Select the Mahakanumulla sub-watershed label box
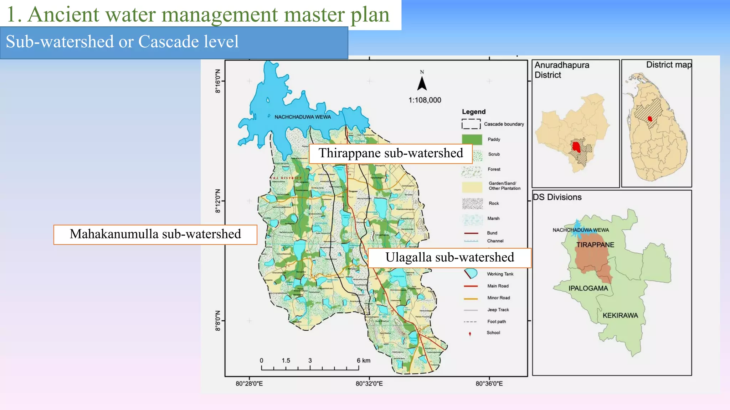The image size is (730, 410). pyautogui.click(x=155, y=235)
